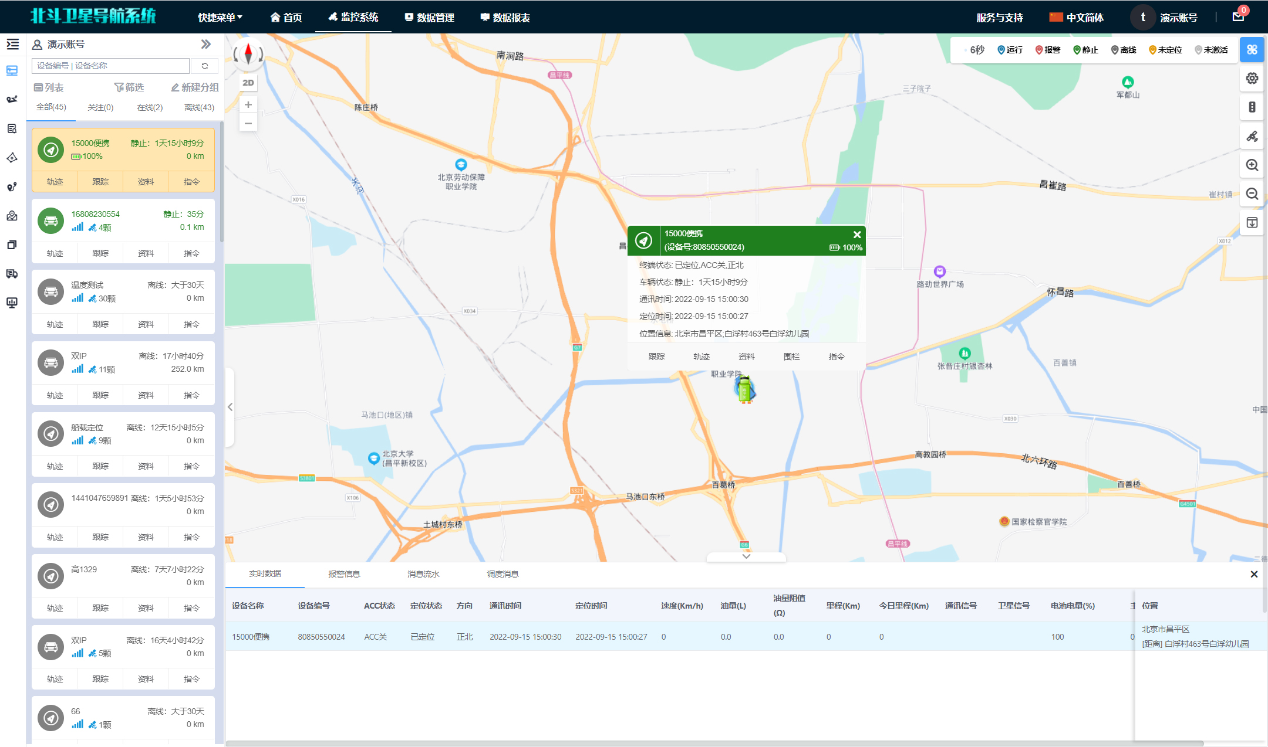Close the 15000便携 map popup
The height and width of the screenshot is (747, 1268).
click(857, 235)
